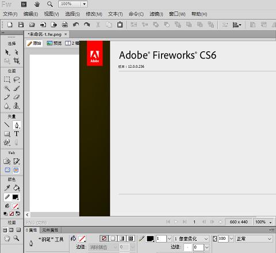Expand the blend mode 正常 dropdown
Viewport: 276px width, 253px height.
[x=254, y=239]
